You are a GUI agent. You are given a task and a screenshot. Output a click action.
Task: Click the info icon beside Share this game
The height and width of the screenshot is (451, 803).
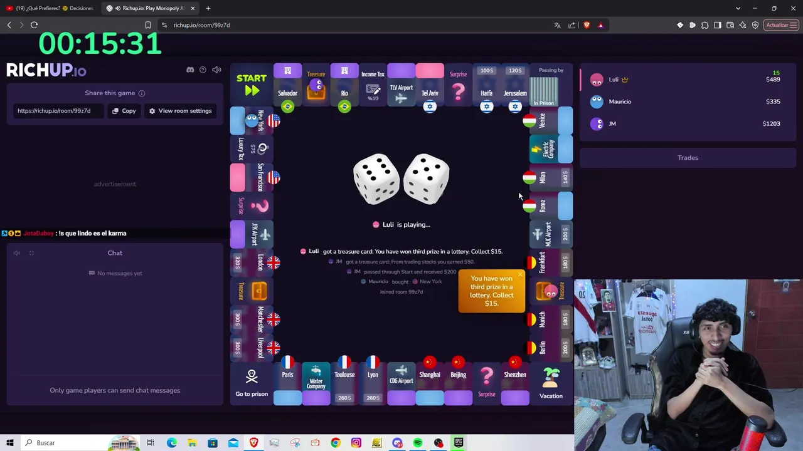[142, 93]
